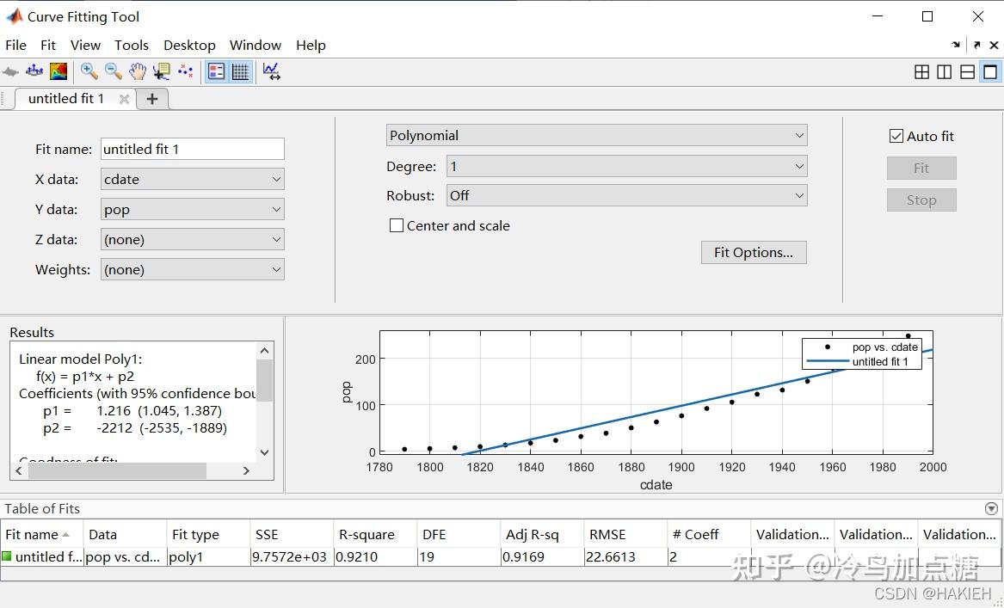Open the contour plot view

(x=58, y=71)
